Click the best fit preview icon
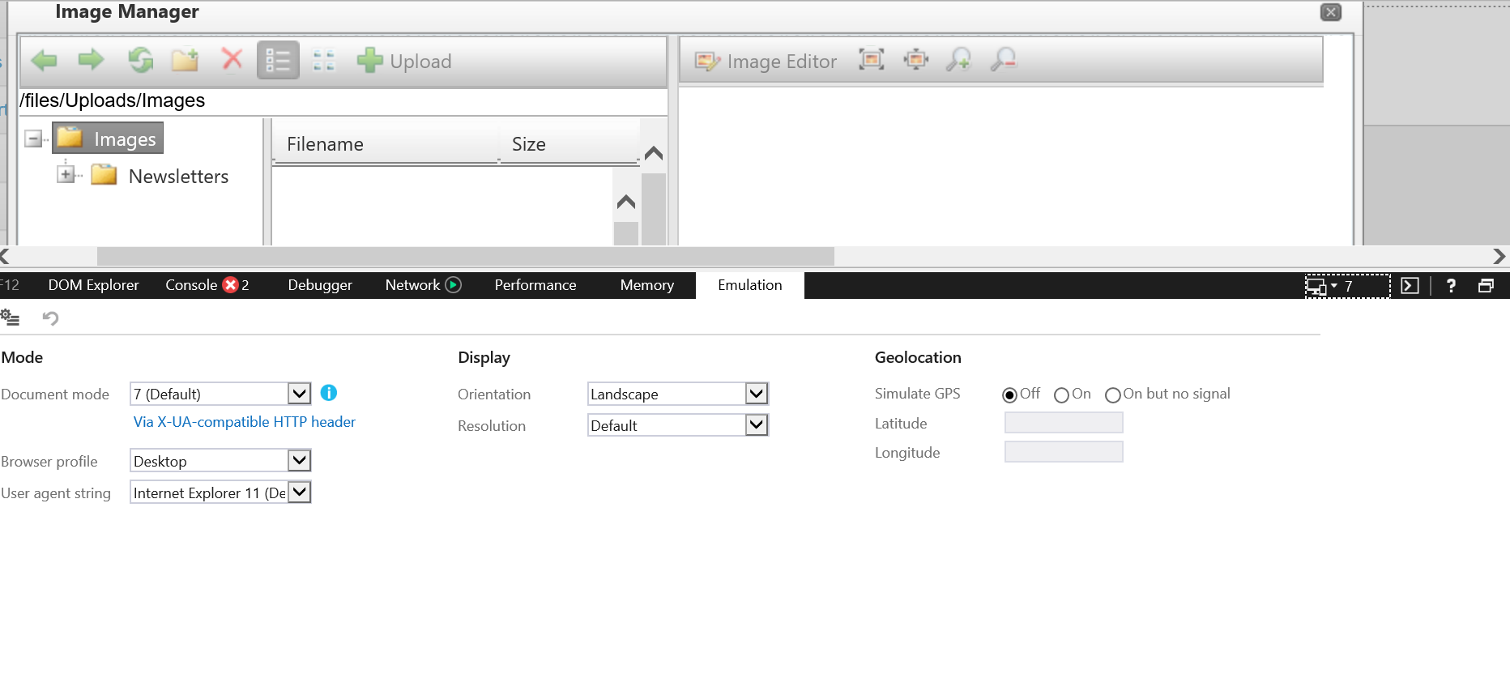 pos(871,59)
